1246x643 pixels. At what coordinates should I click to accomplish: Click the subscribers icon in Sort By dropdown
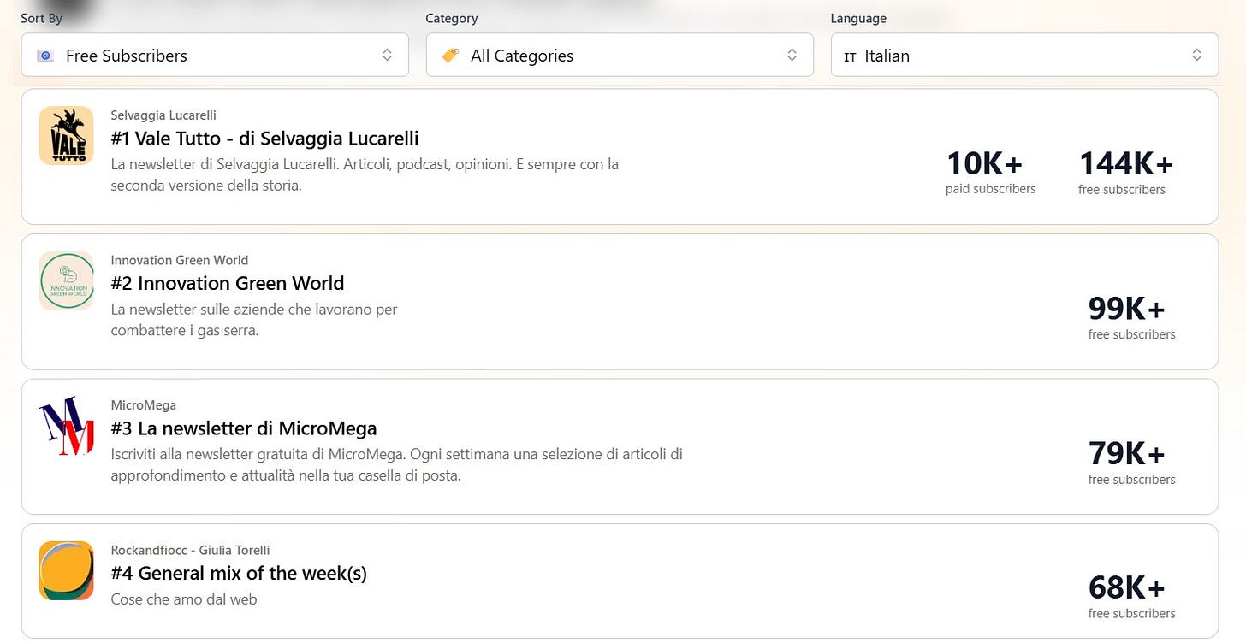point(45,56)
